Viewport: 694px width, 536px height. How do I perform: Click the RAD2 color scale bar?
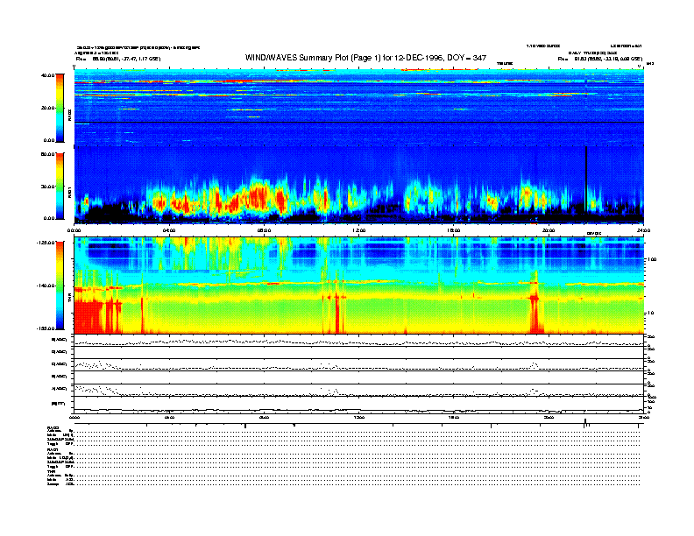pyautogui.click(x=60, y=108)
